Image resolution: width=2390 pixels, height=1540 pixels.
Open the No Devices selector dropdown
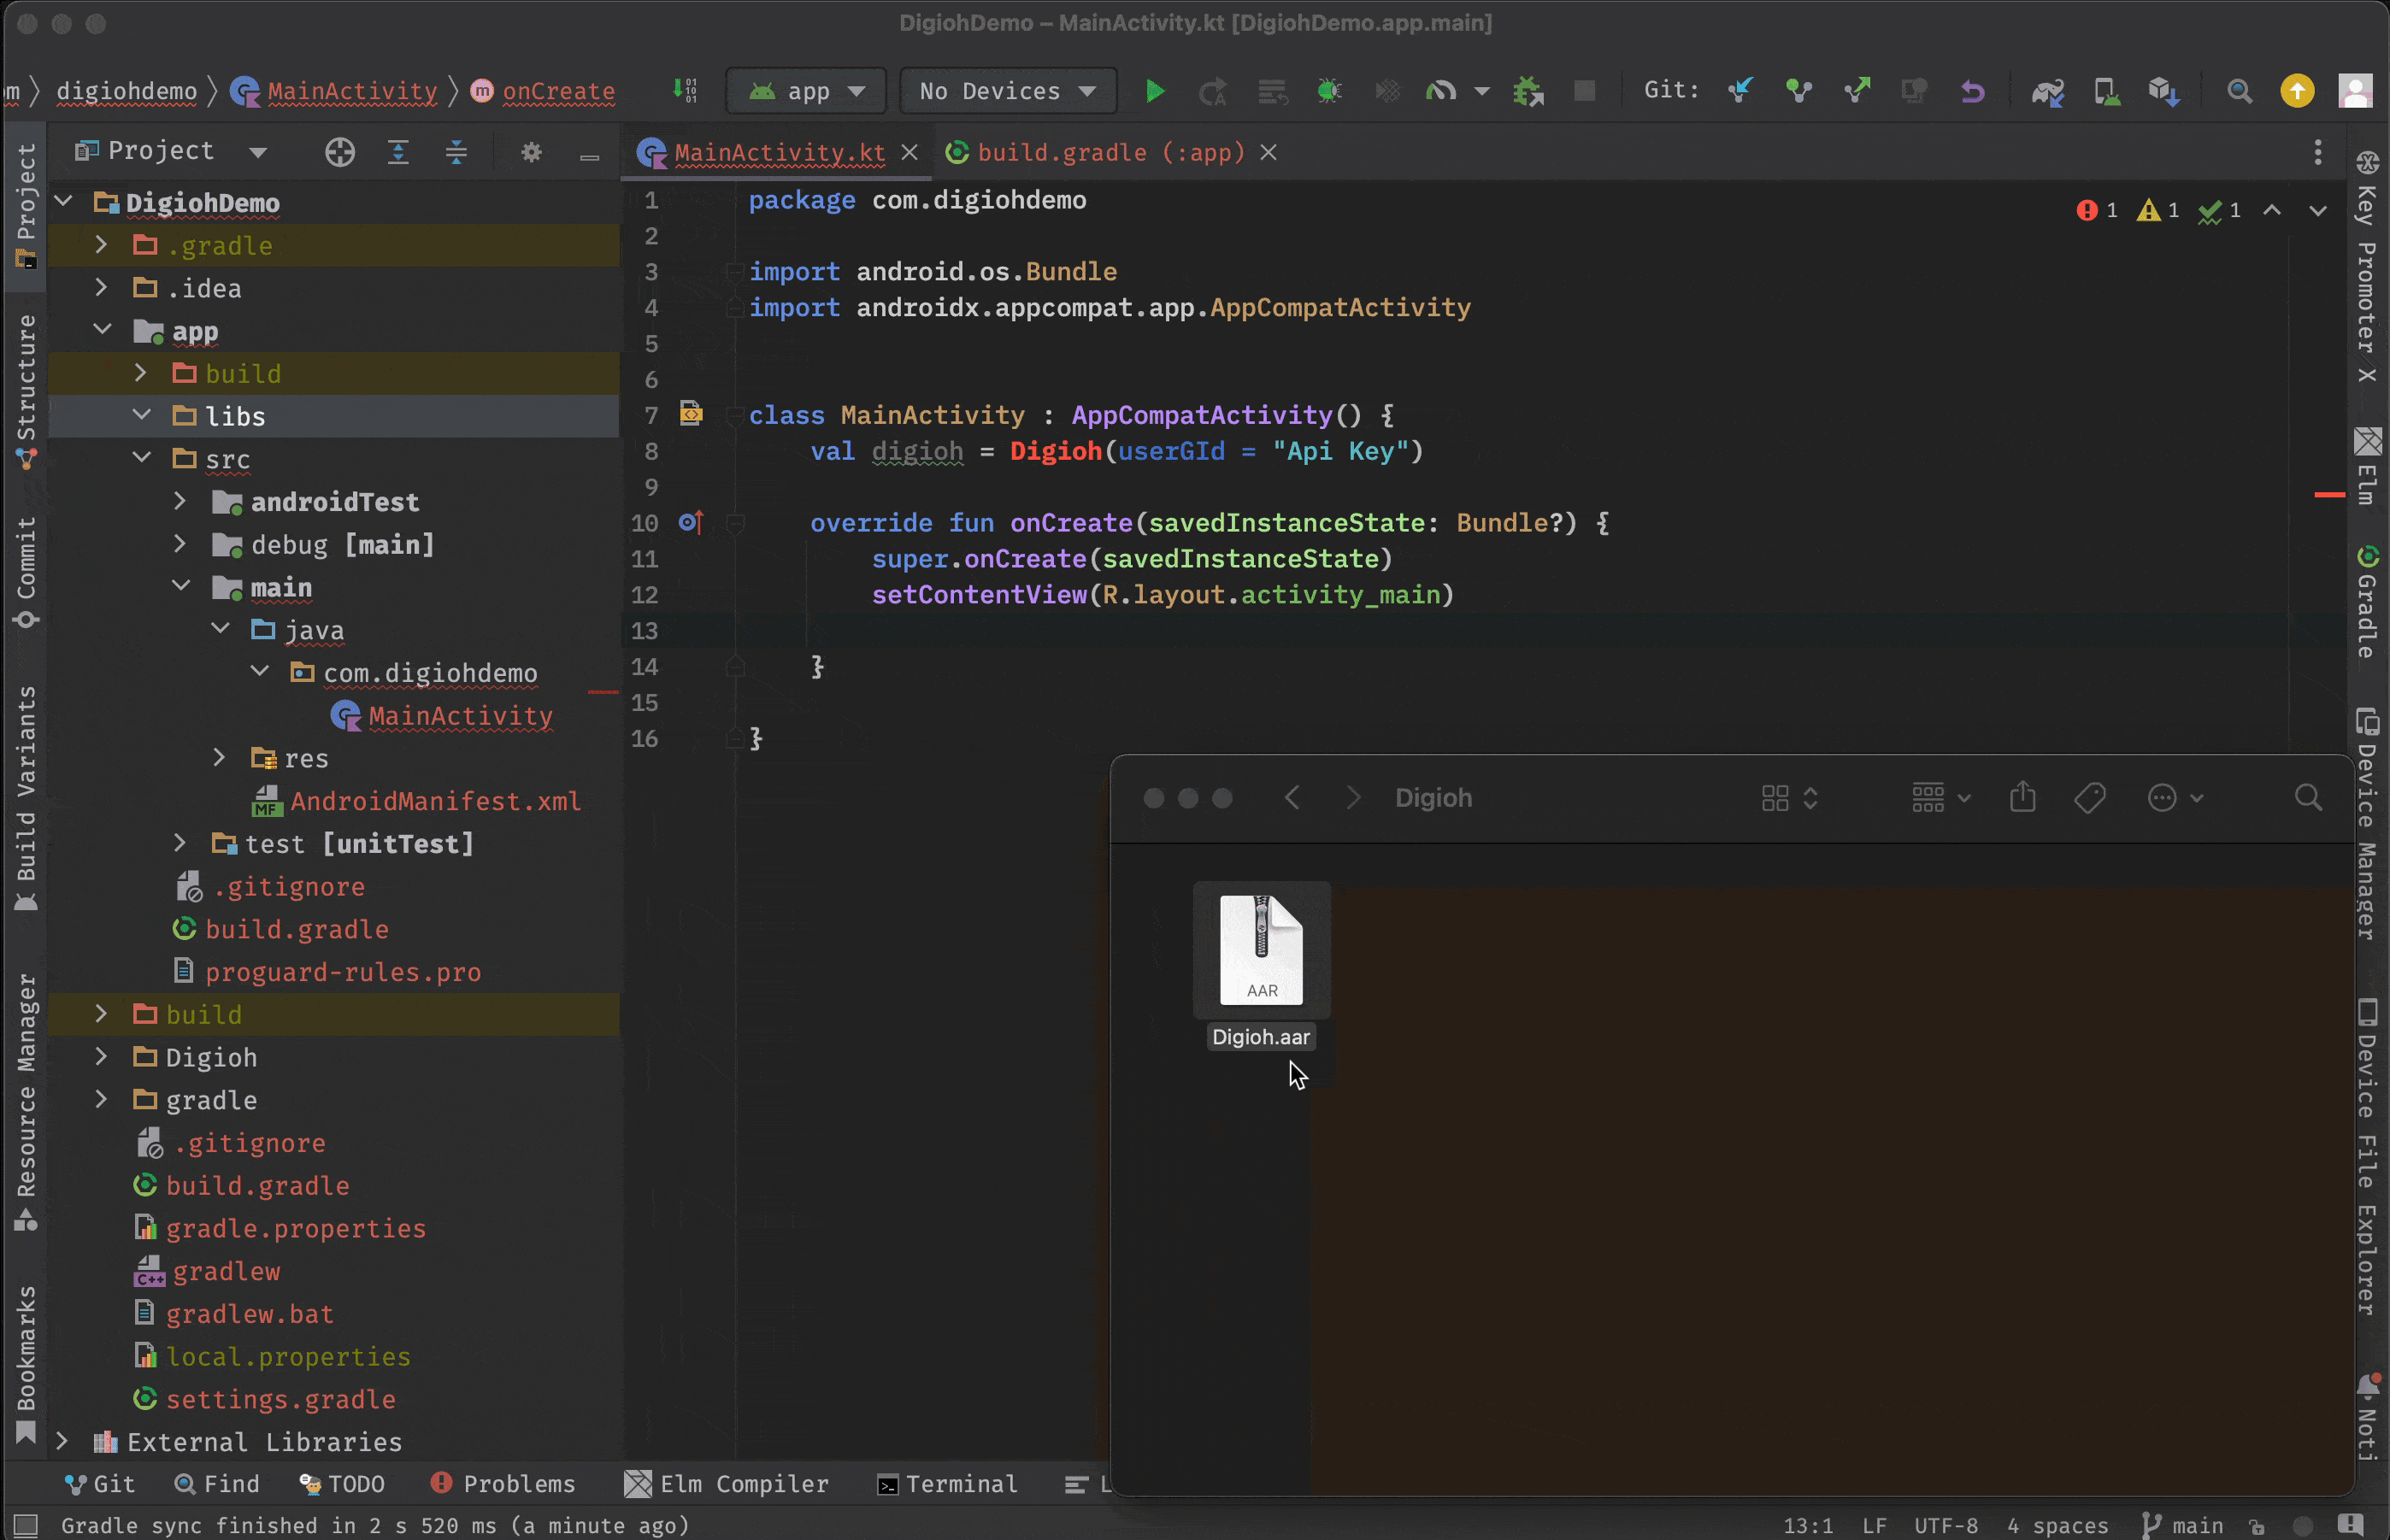point(1008,91)
